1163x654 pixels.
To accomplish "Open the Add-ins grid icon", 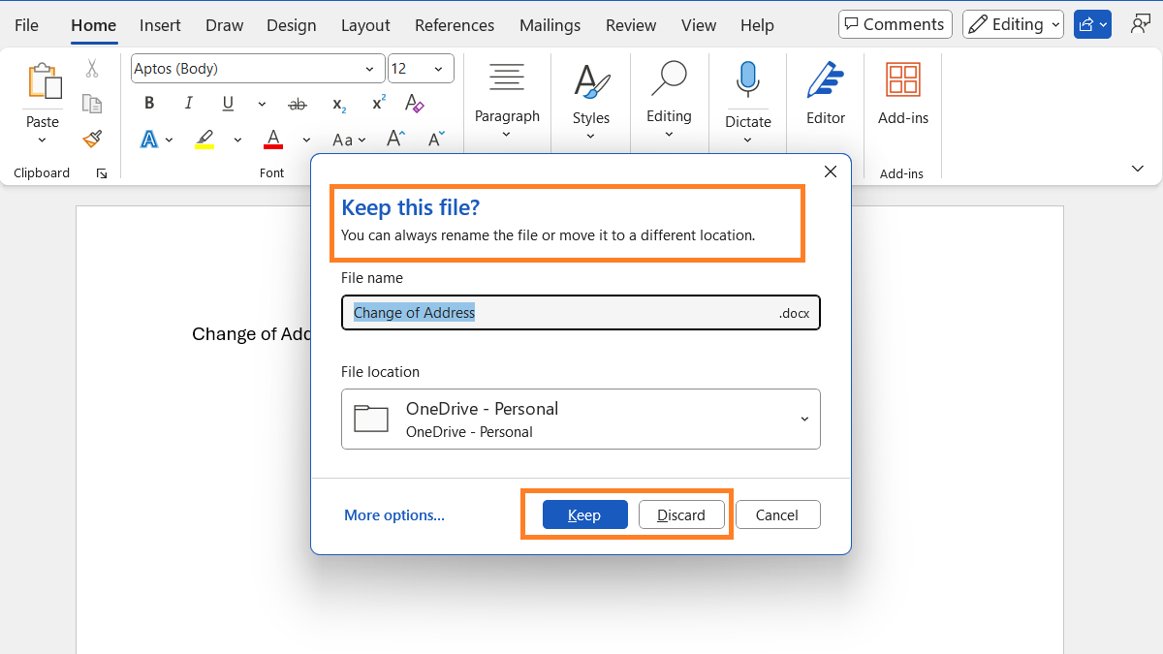I will click(x=902, y=81).
